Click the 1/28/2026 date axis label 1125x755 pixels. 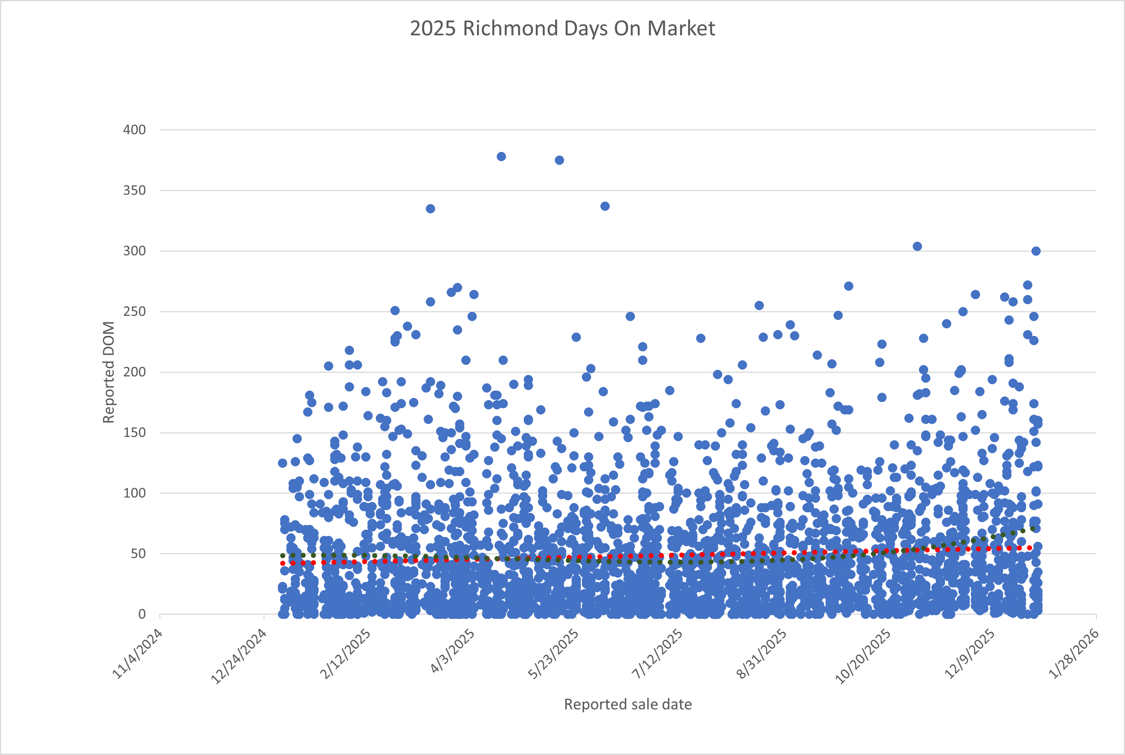[x=1074, y=654]
